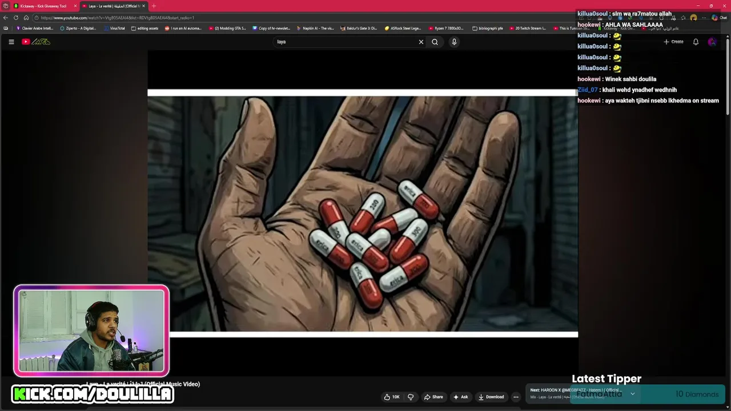
Task: Click the Download button under the video
Action: click(491, 397)
